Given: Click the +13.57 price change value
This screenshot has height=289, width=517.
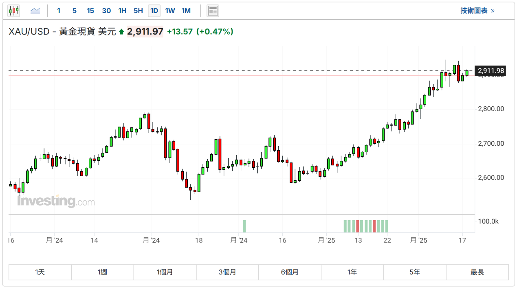Looking at the screenshot, I should point(180,31).
